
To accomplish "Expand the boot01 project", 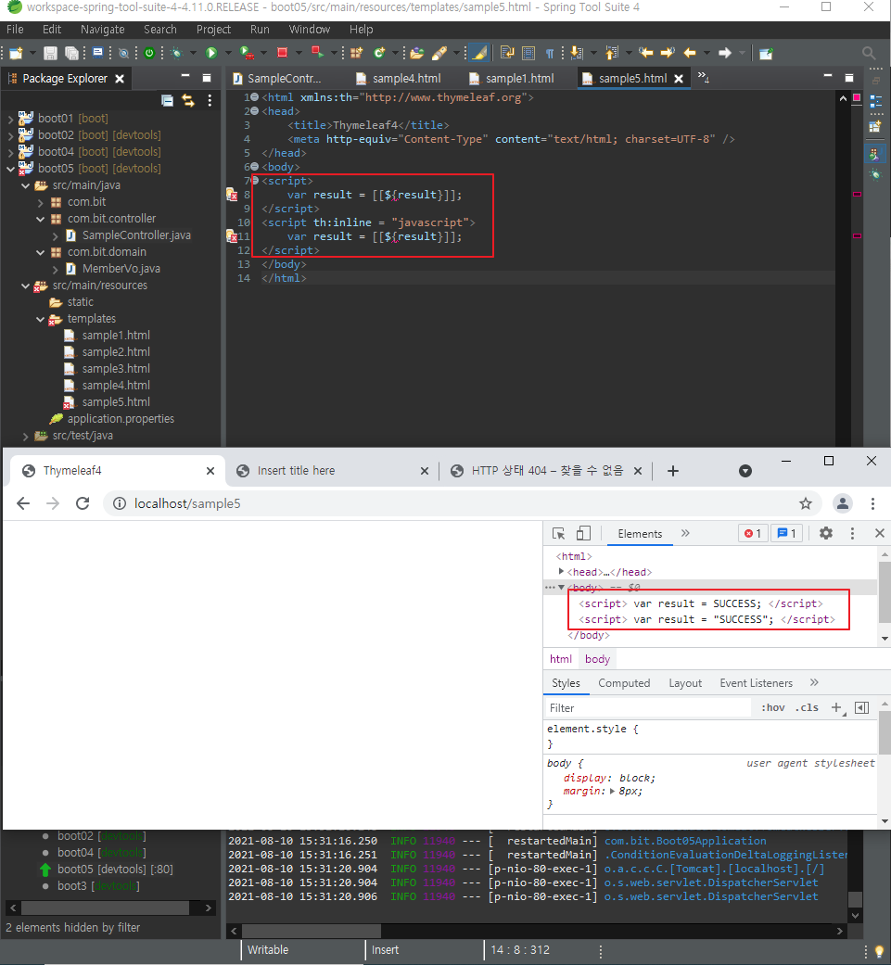I will pyautogui.click(x=10, y=118).
